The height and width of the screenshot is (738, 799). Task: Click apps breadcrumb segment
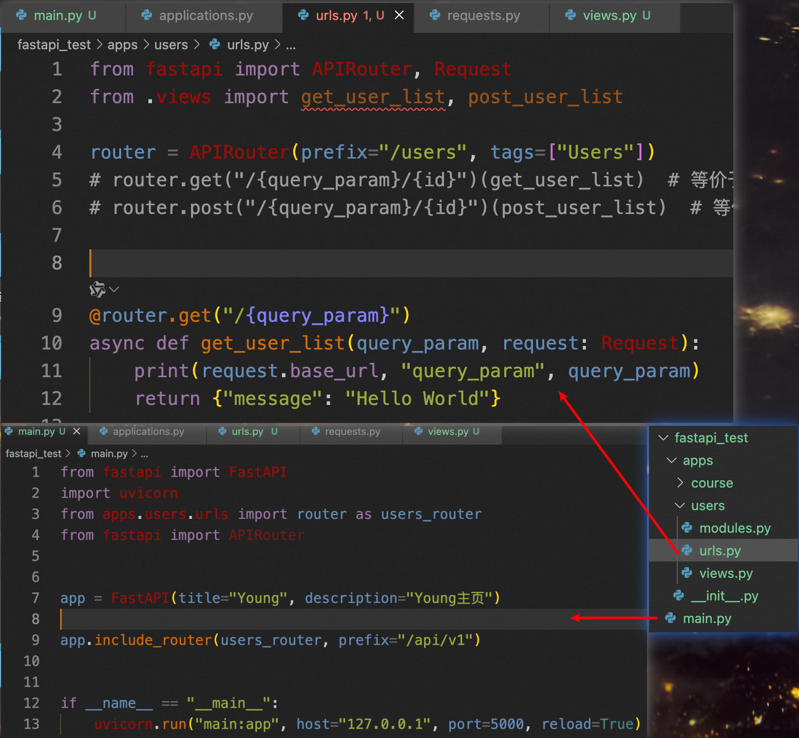[x=122, y=45]
